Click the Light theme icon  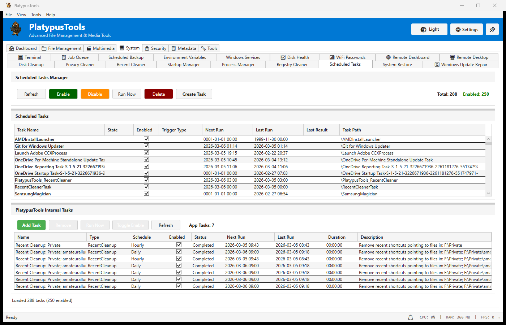click(424, 30)
